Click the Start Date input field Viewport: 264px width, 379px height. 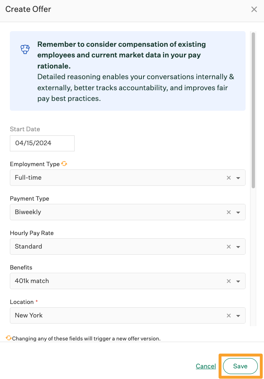(x=42, y=143)
